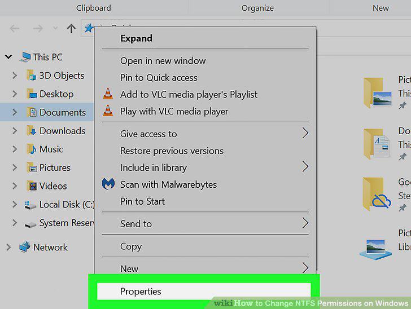Select This PC label in navigation pane
411x309 pixels.
pyautogui.click(x=47, y=57)
